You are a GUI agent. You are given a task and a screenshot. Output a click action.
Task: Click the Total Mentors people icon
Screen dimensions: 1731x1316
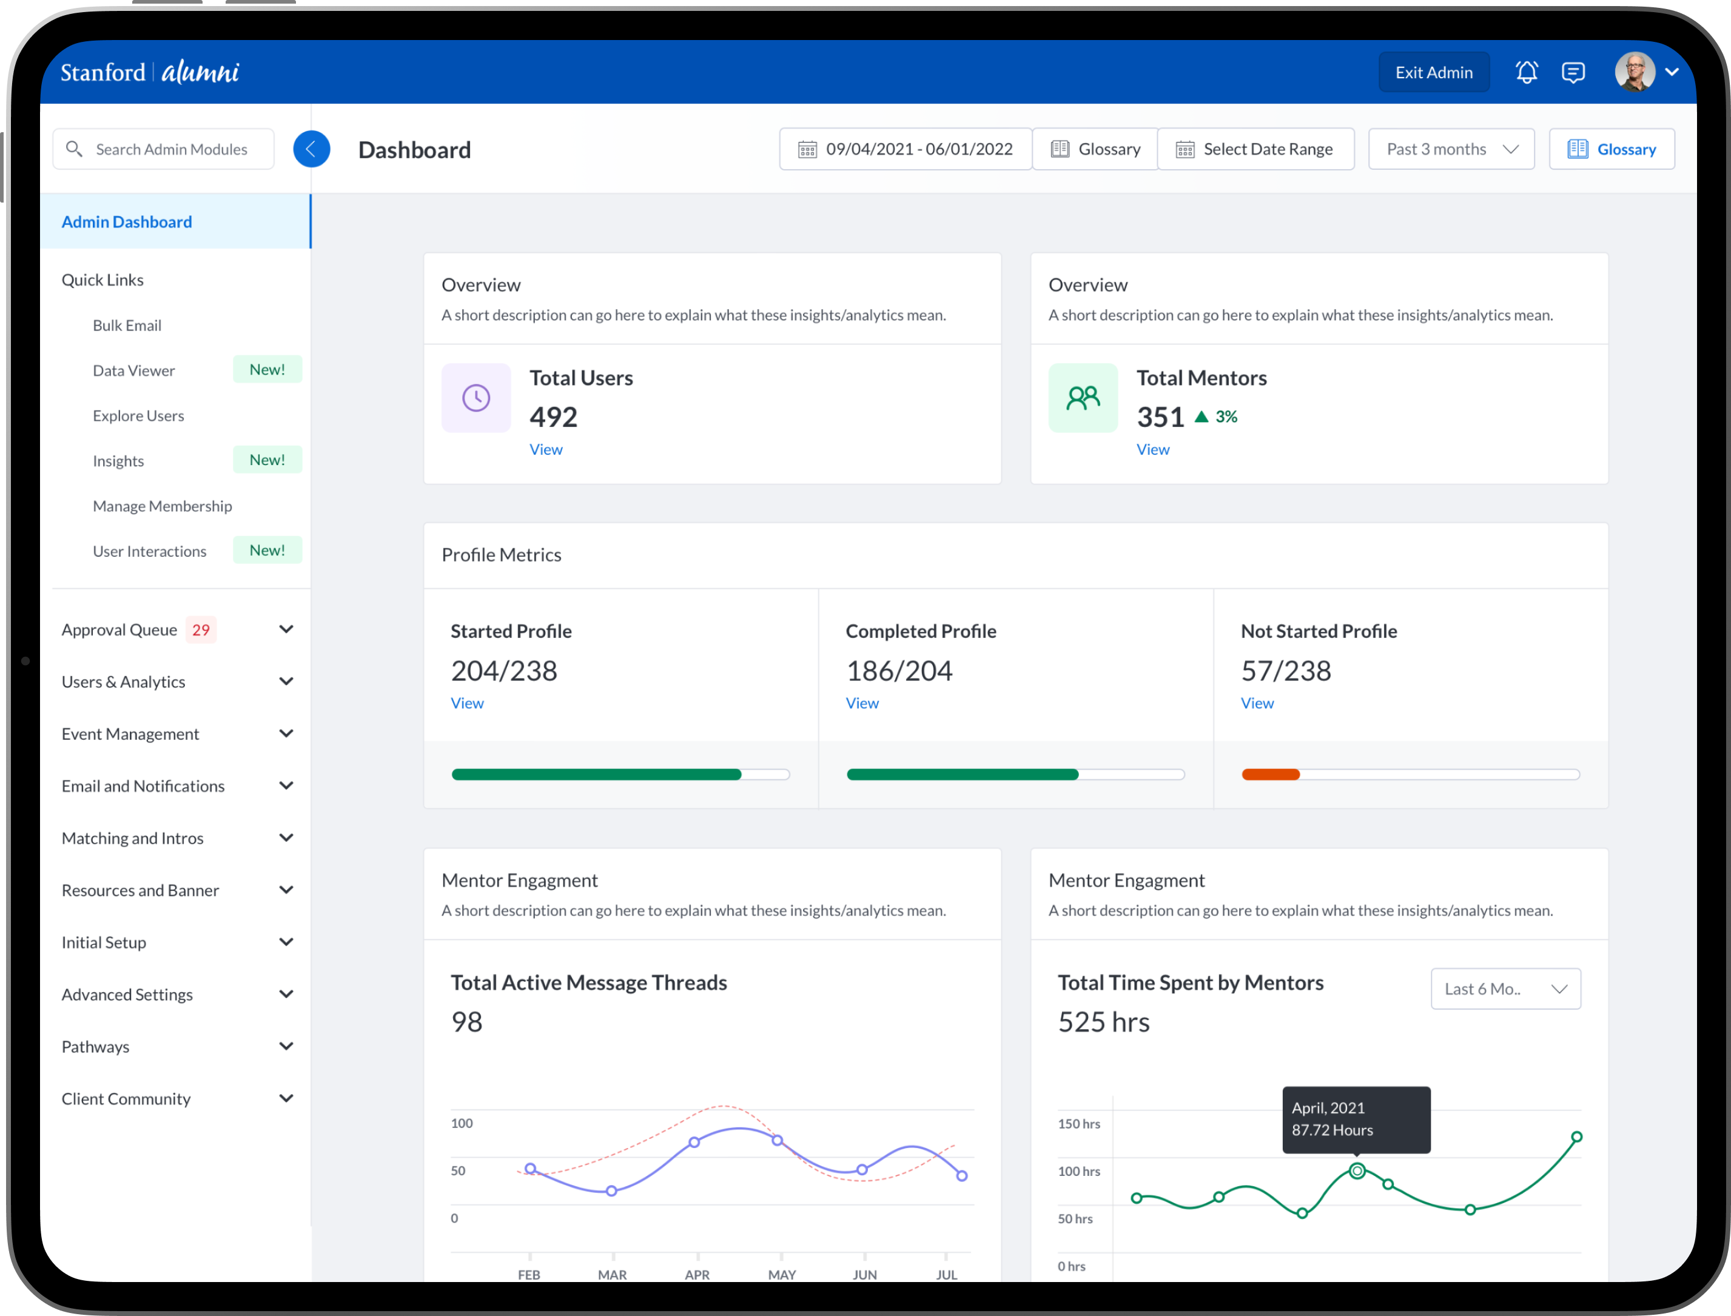point(1083,398)
